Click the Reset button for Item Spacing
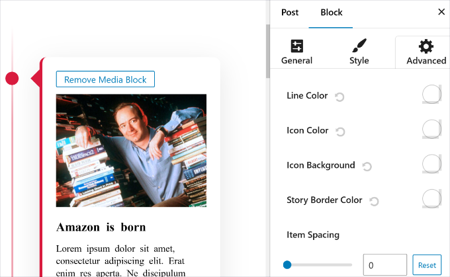 coord(427,265)
